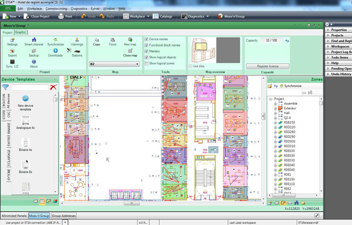The image size is (352, 225).
Task: Expand the Todo Items panel
Action: [338, 58]
